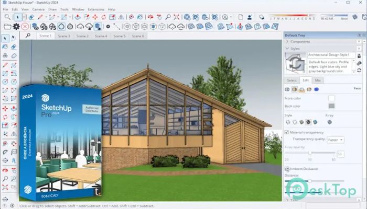Image resolution: width=367 pixels, height=209 pixels.
Task: Activate the Push/Pull tool in top toolbar
Action: [x=78, y=17]
